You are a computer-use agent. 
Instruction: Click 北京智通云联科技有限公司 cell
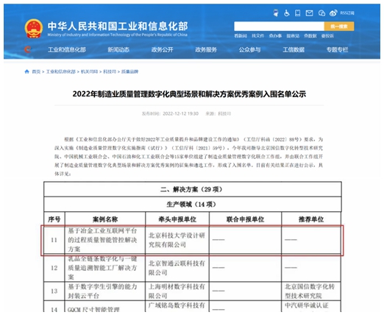click(x=177, y=268)
